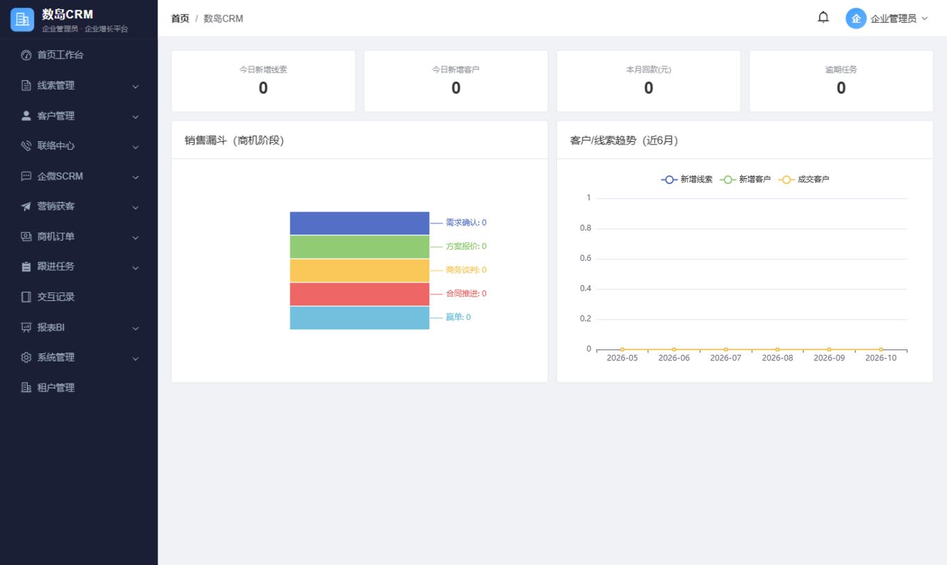947x565 pixels.
Task: Click the light blue 赢单 funnel segment
Action: (359, 318)
